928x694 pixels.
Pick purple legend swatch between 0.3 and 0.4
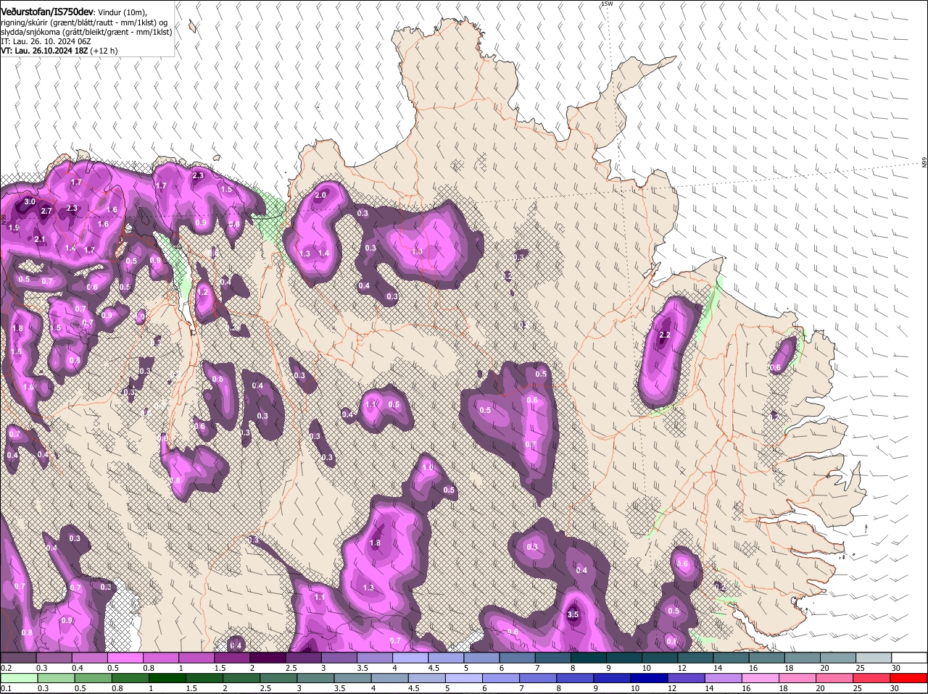click(54, 657)
